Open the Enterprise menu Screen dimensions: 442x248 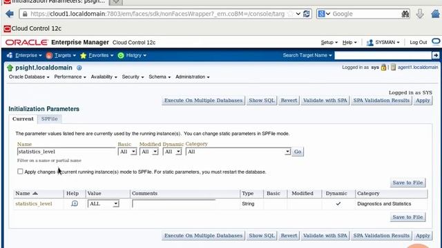coord(28,55)
